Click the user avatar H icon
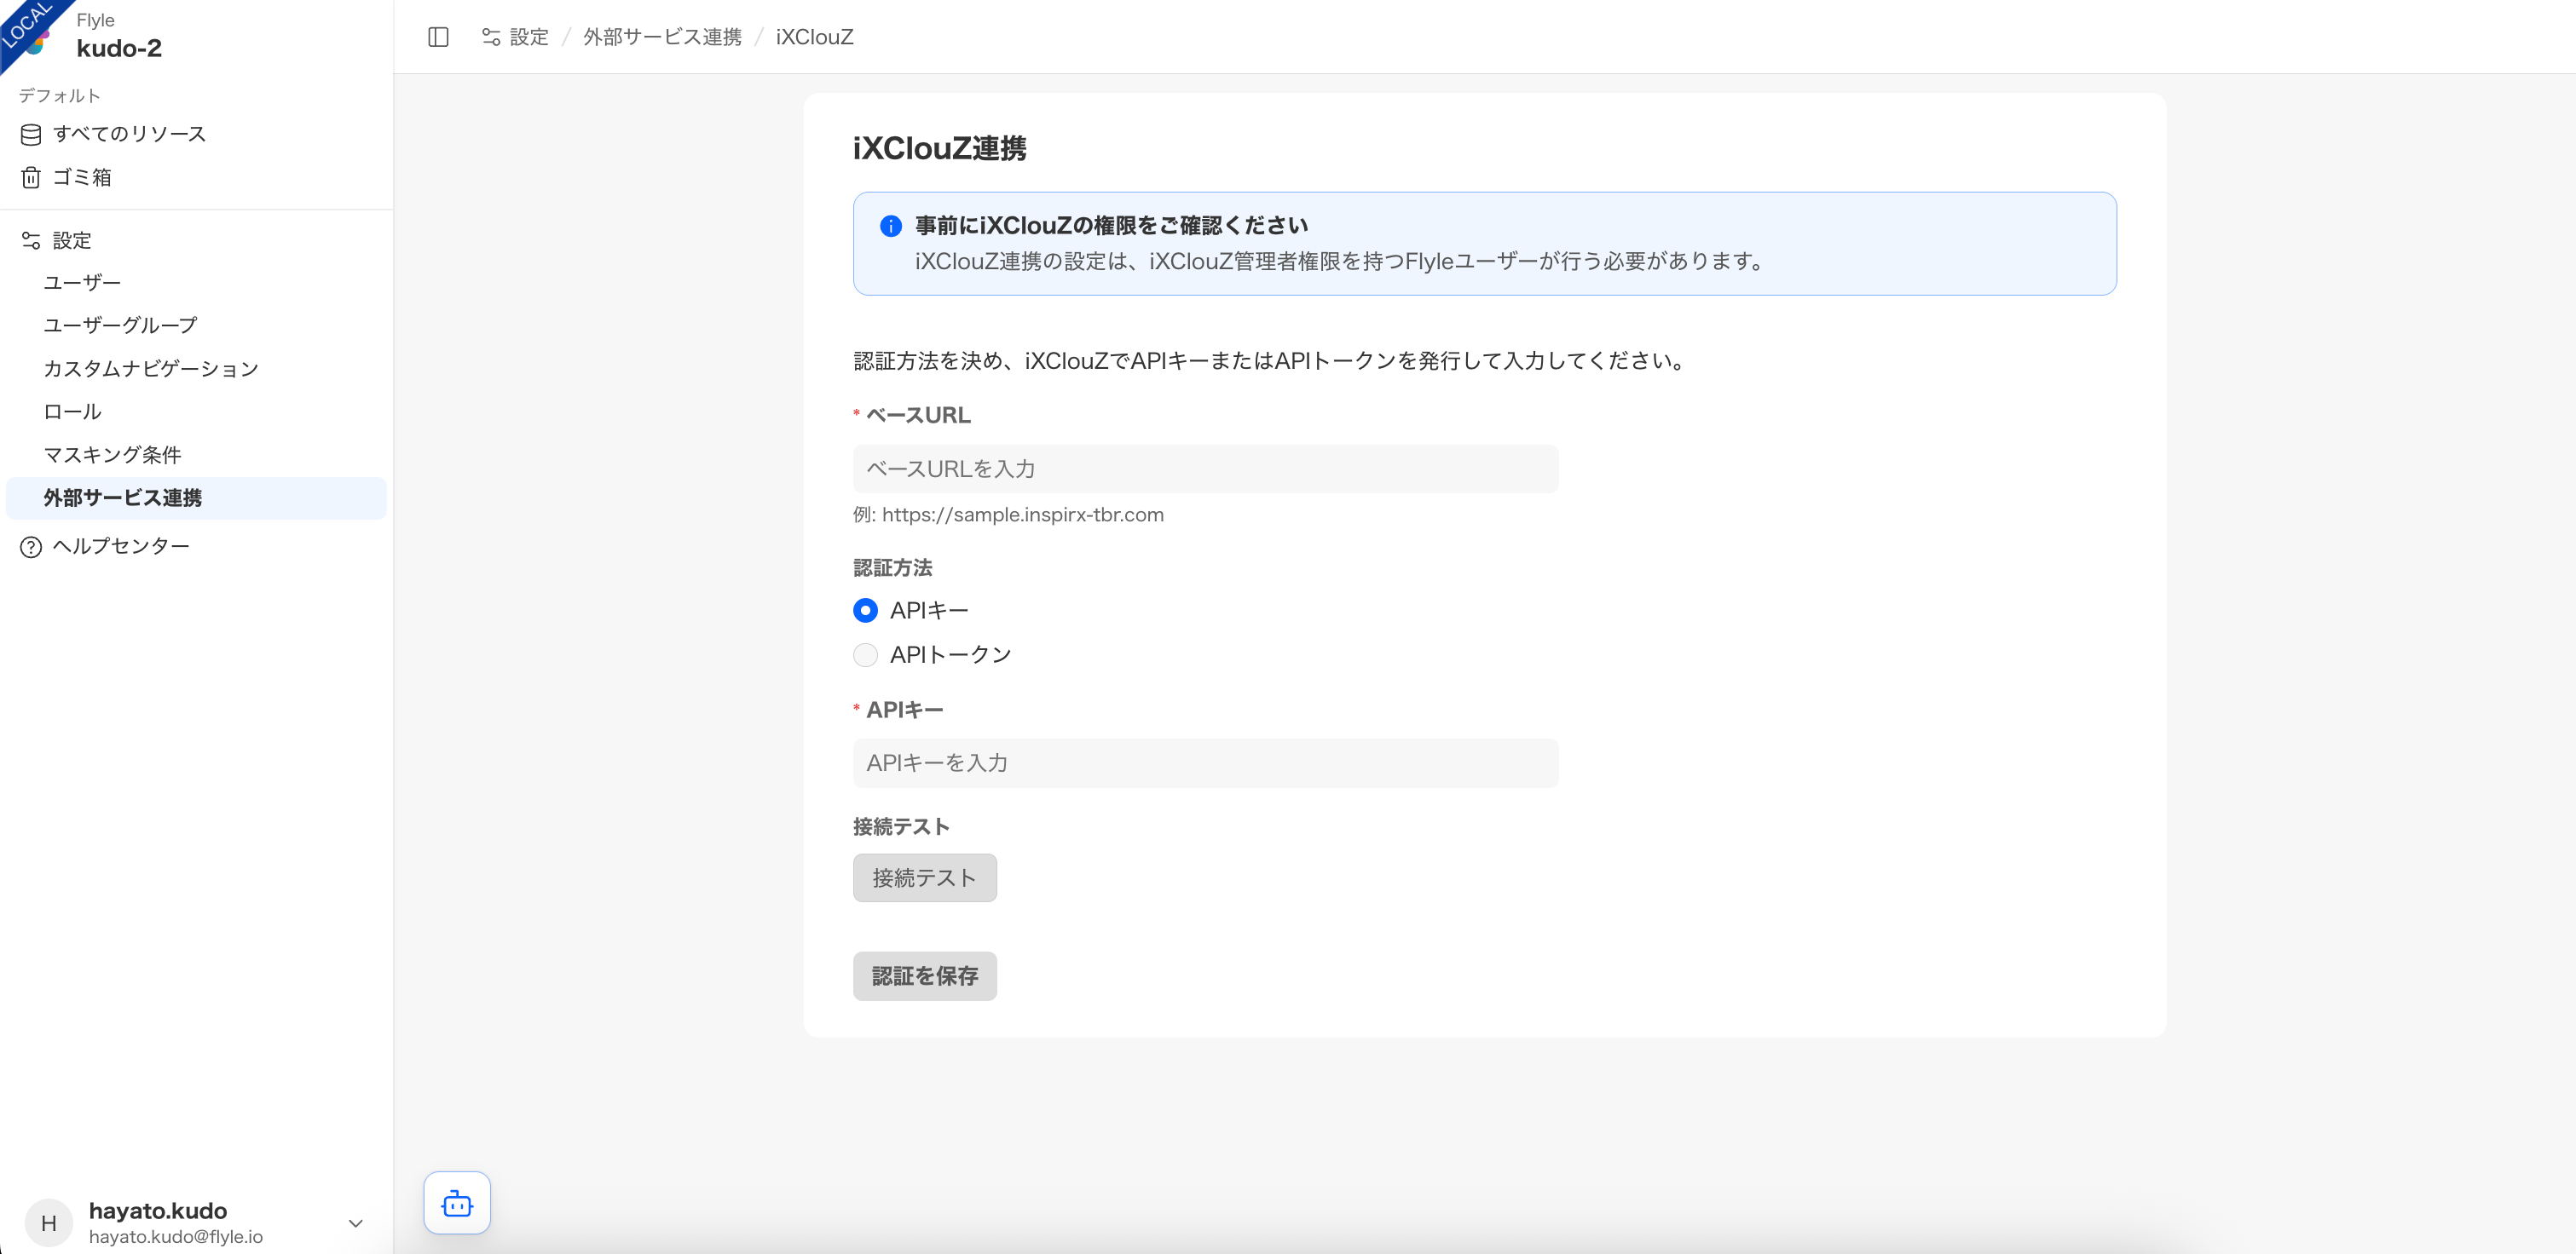Image resolution: width=2576 pixels, height=1254 pixels. (x=48, y=1222)
